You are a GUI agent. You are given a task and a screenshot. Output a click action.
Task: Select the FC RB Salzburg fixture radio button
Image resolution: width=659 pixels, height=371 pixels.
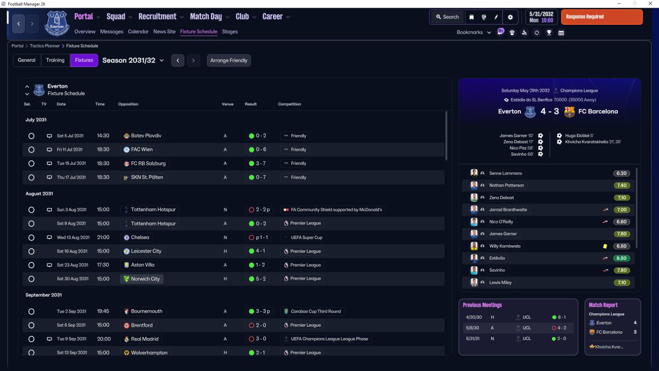coord(31,163)
